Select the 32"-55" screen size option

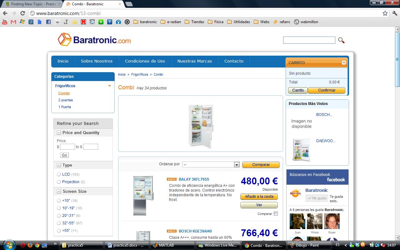pyautogui.click(x=59, y=223)
